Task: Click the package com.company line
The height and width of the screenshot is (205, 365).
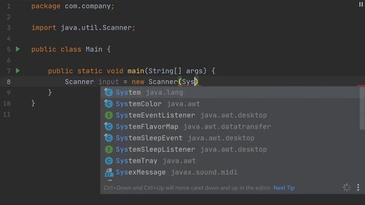Action: coord(73,6)
